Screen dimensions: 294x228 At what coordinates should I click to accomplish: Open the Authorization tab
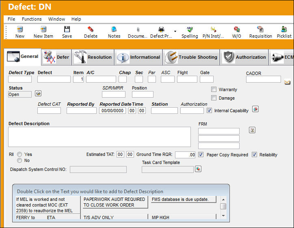244,57
